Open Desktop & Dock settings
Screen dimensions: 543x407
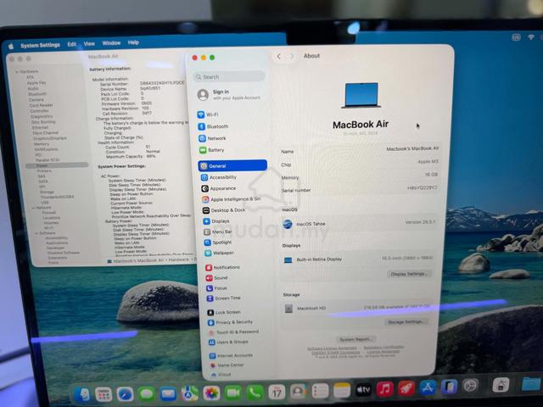(x=224, y=210)
